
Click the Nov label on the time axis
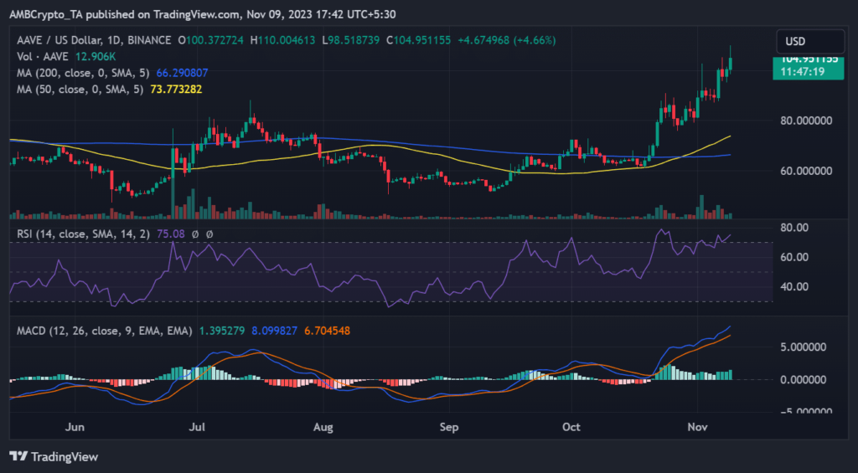696,428
